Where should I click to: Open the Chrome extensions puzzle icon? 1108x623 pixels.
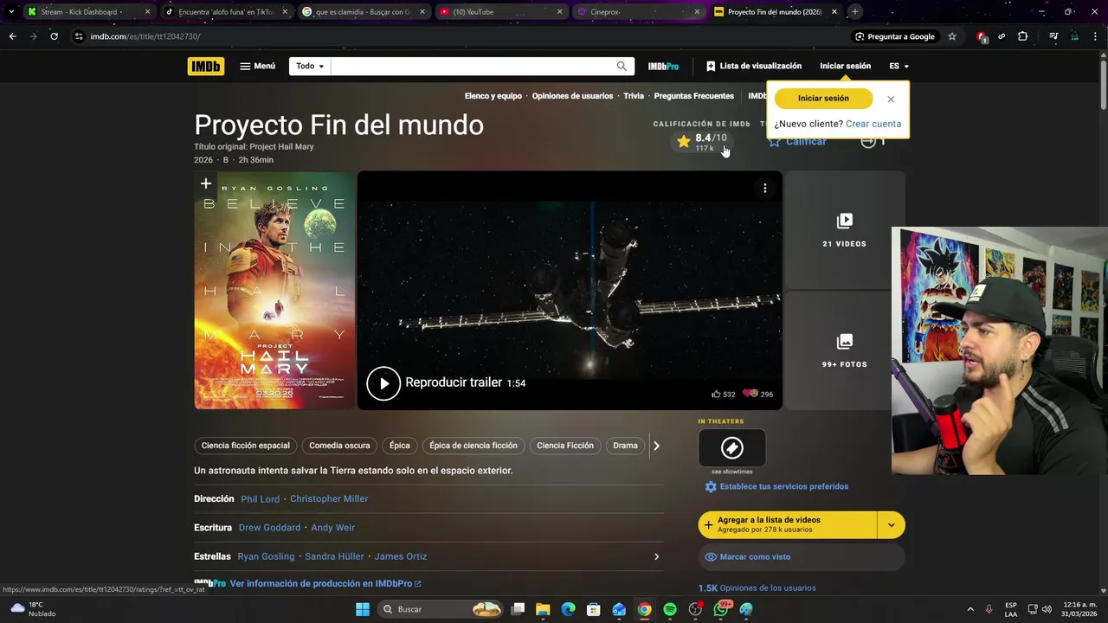1023,36
